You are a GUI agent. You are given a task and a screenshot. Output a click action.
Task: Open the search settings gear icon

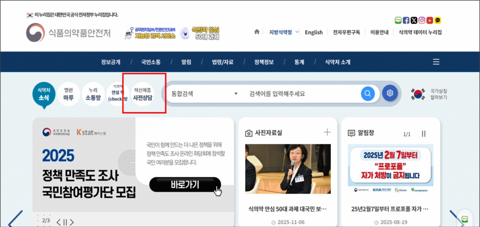[390, 94]
